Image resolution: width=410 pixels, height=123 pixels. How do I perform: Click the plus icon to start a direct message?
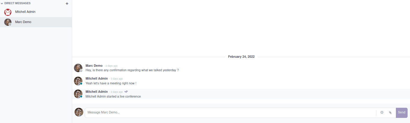point(67,4)
